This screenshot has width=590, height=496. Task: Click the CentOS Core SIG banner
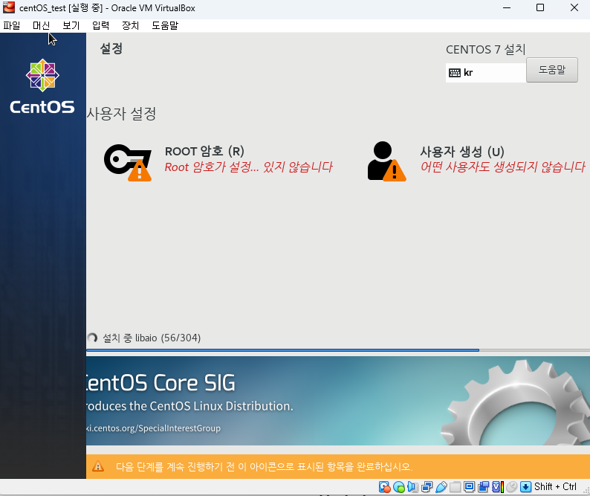tap(338, 401)
